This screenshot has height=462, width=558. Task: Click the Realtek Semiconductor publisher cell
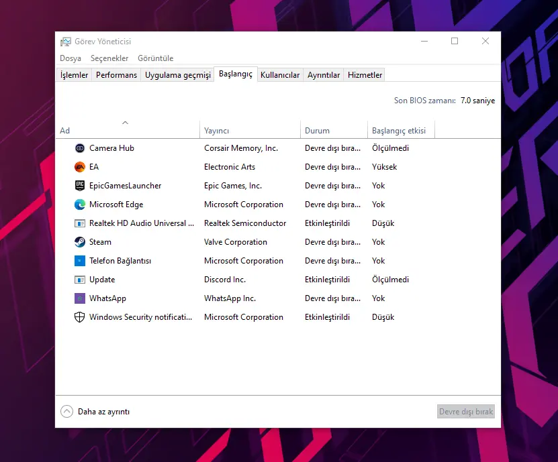click(x=245, y=223)
